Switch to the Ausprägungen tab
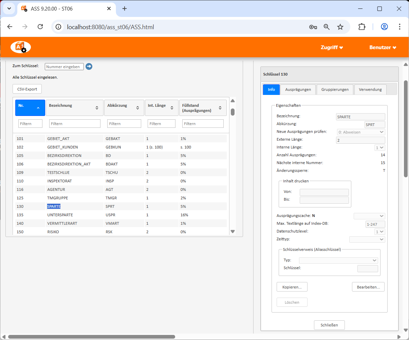The width and height of the screenshot is (409, 340). (x=298, y=89)
